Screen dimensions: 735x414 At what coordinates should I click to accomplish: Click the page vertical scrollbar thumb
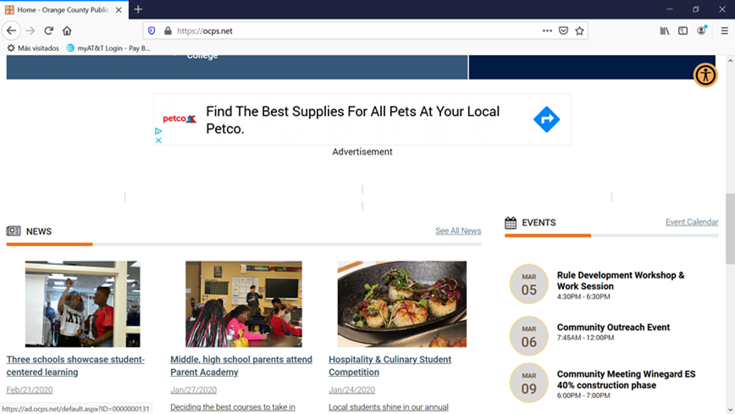coord(730,229)
